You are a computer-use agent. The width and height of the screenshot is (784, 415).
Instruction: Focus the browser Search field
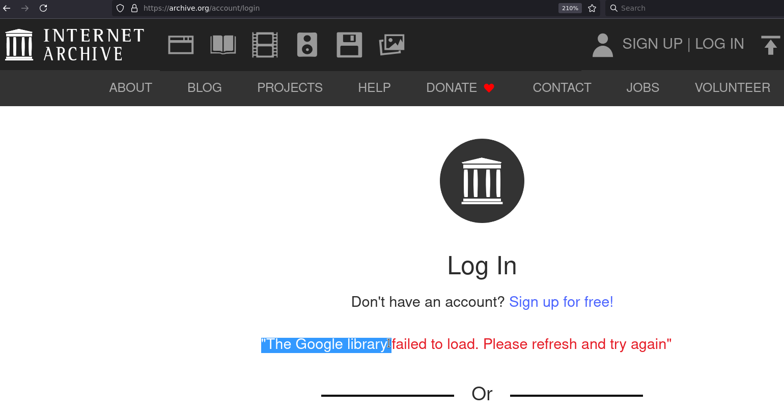pyautogui.click(x=694, y=8)
